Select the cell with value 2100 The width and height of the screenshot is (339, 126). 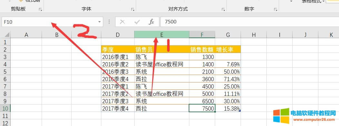pos(202,71)
